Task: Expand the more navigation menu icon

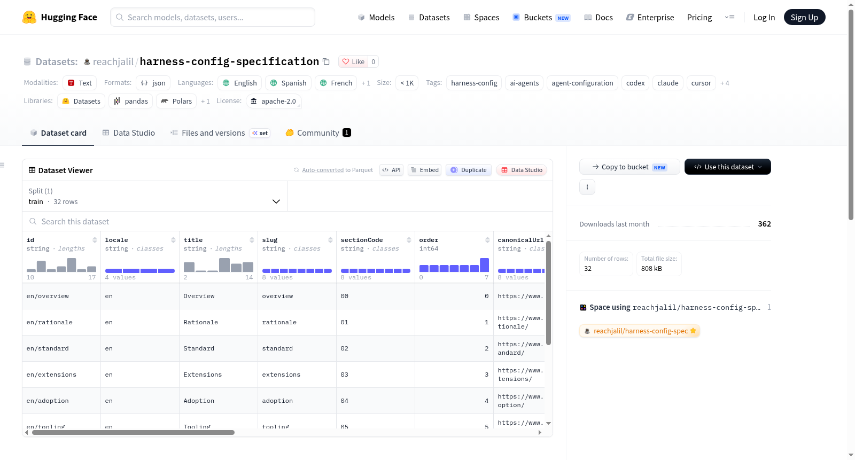Action: pyautogui.click(x=729, y=17)
